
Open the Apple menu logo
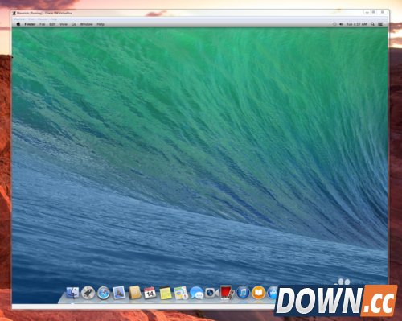[18, 24]
